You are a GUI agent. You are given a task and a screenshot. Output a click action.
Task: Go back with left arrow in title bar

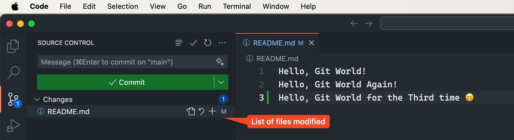pyautogui.click(x=354, y=23)
